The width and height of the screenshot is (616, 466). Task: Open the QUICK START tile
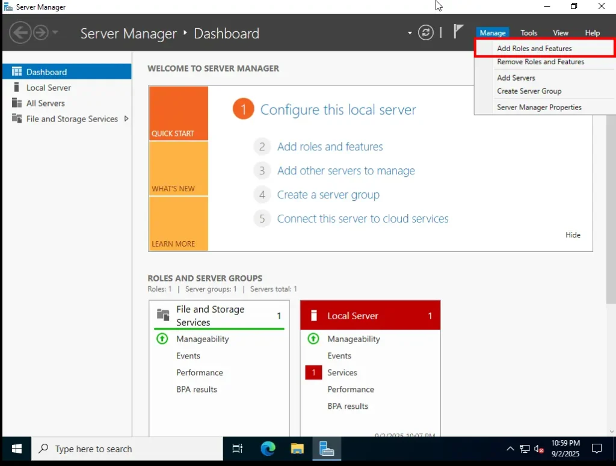178,114
